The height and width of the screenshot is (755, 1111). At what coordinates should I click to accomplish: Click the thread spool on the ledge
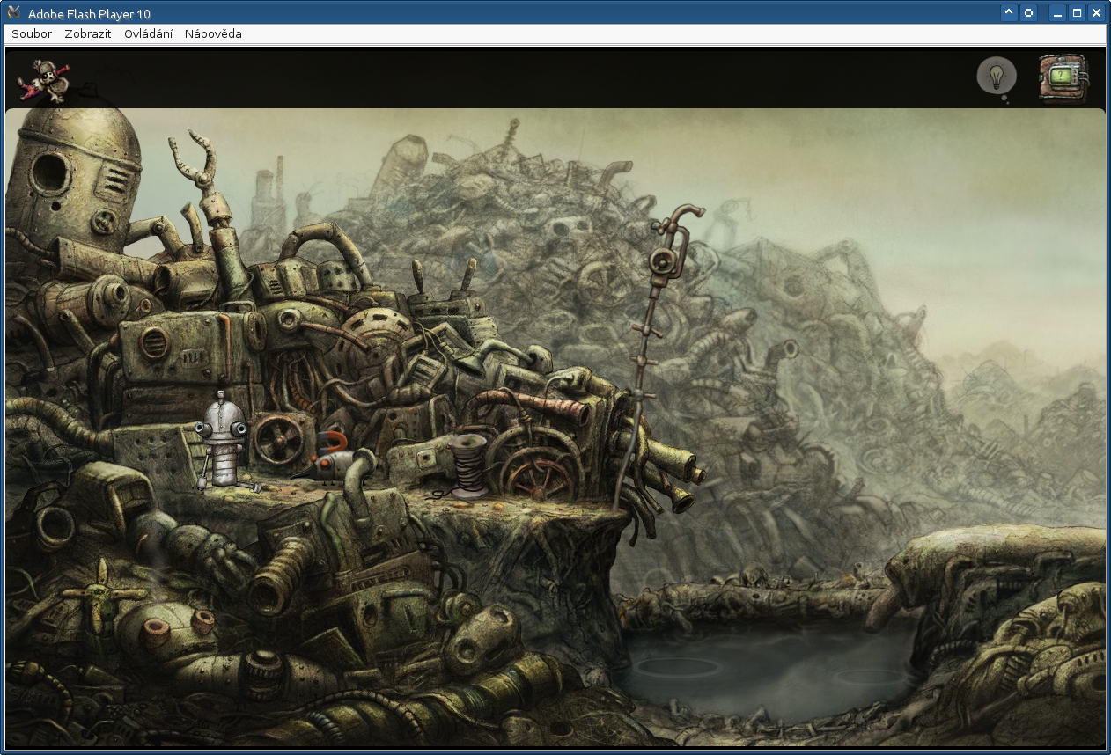[x=468, y=466]
